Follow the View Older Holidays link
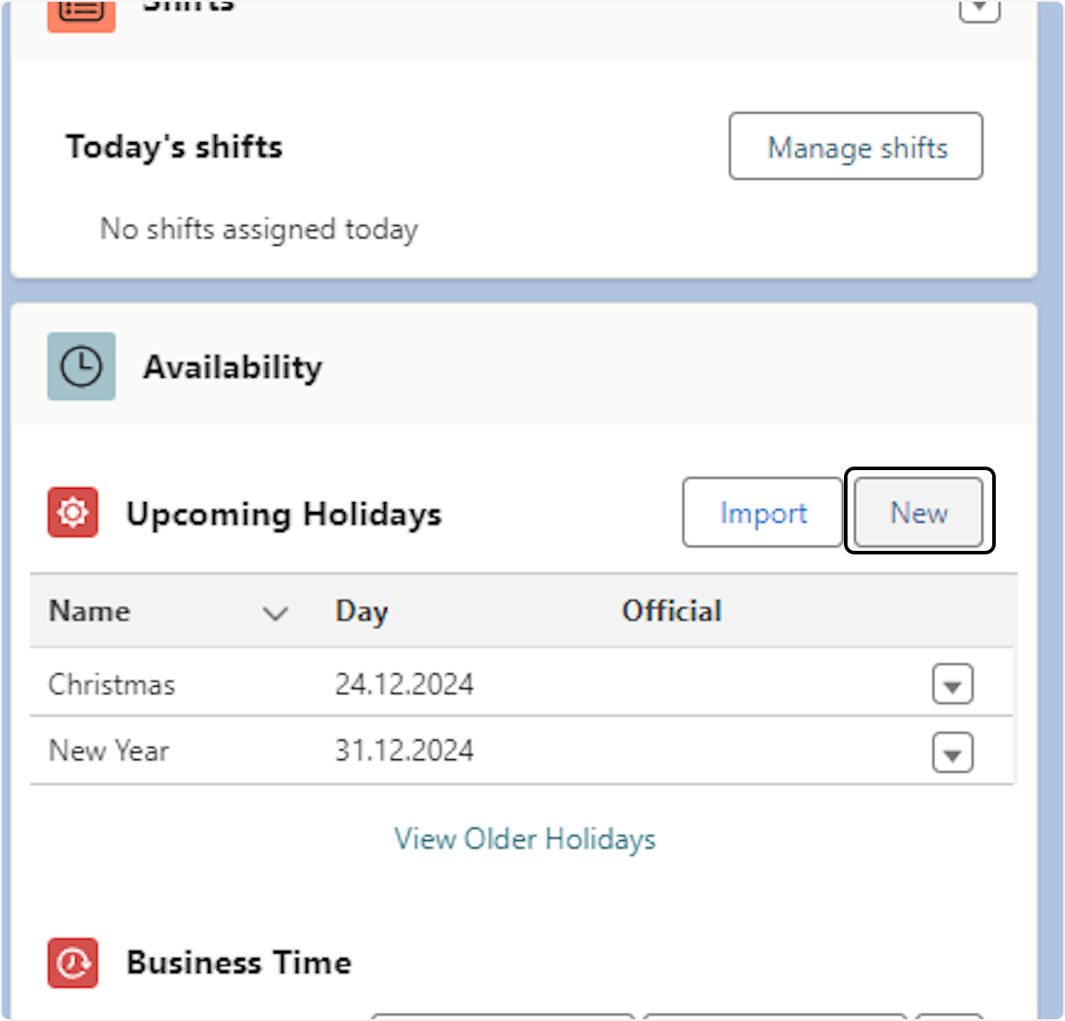The height and width of the screenshot is (1021, 1065). click(x=525, y=839)
